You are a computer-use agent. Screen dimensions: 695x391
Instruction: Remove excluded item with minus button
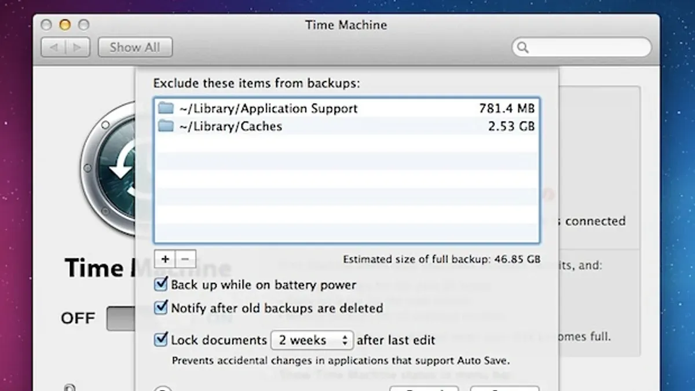[x=185, y=259]
